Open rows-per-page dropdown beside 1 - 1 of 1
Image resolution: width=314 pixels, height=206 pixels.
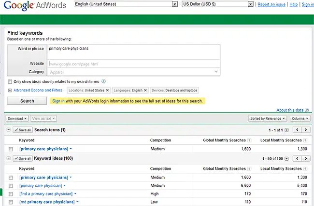pos(287,130)
